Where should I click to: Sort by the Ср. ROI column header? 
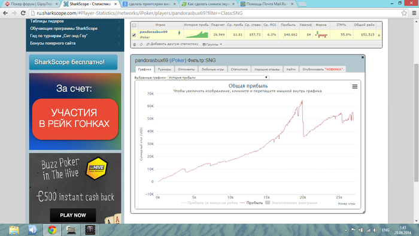pos(269,25)
